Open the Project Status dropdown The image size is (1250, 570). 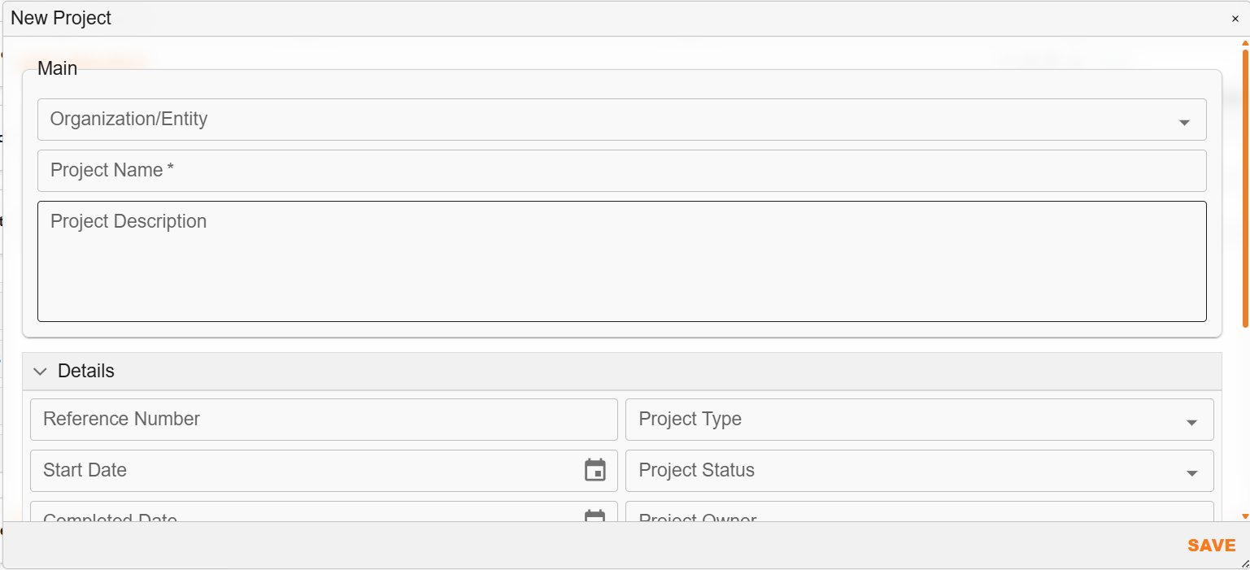coord(895,471)
